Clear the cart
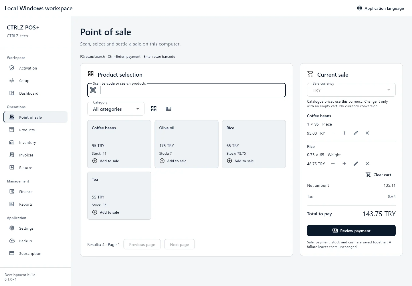Screen dimensions: 412x286 (x=378, y=175)
